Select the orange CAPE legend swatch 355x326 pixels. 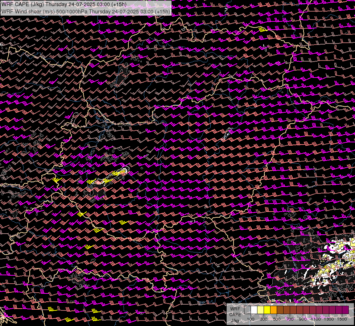tap(273, 310)
